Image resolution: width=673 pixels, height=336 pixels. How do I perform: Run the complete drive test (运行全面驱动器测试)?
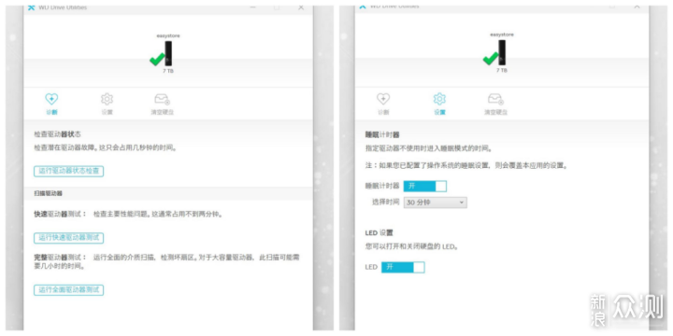click(x=68, y=290)
